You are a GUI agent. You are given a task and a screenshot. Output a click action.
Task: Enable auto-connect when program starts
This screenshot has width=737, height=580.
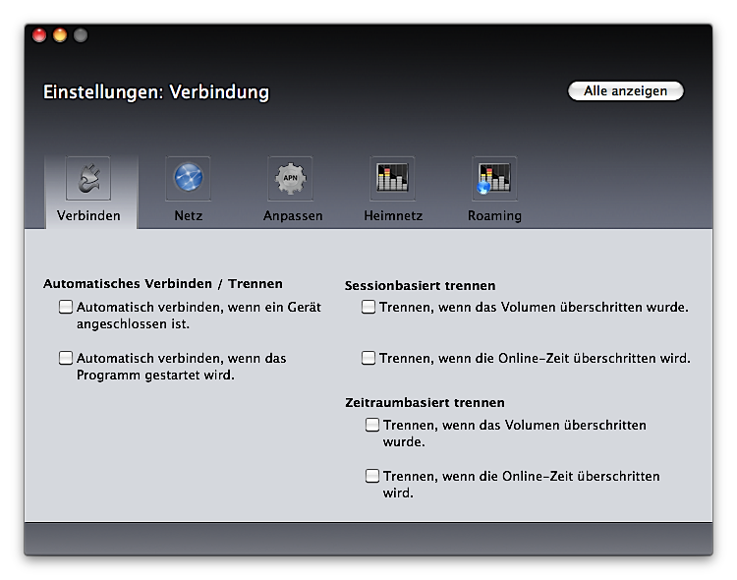coord(66,358)
